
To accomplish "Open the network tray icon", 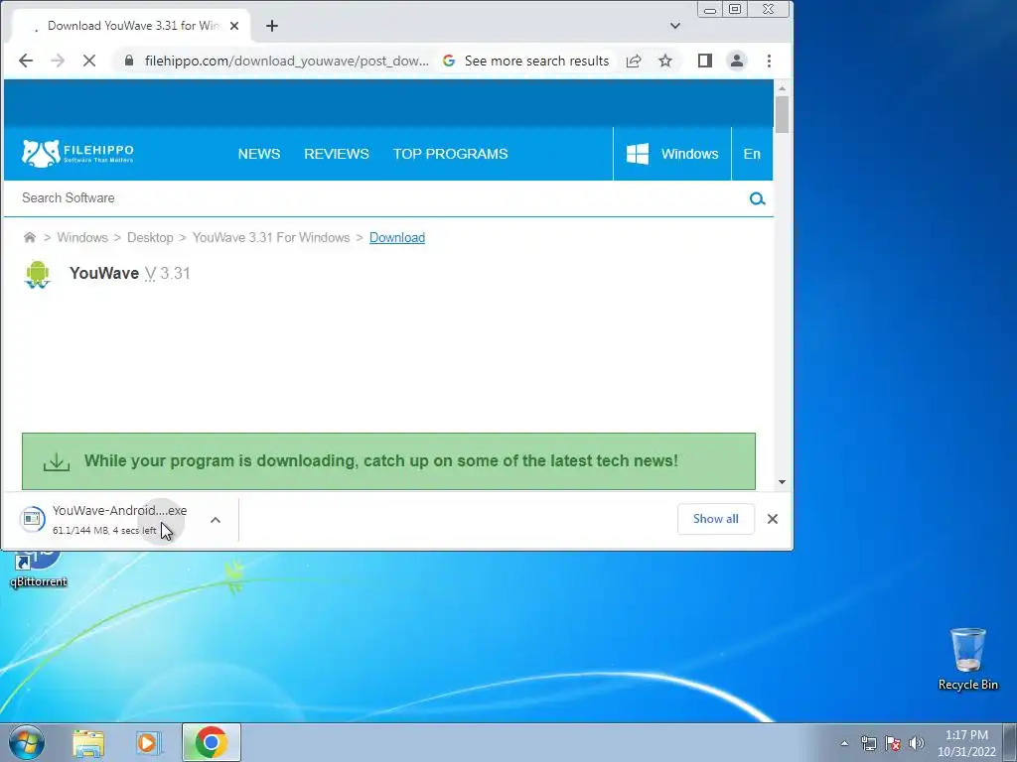I will click(x=868, y=743).
